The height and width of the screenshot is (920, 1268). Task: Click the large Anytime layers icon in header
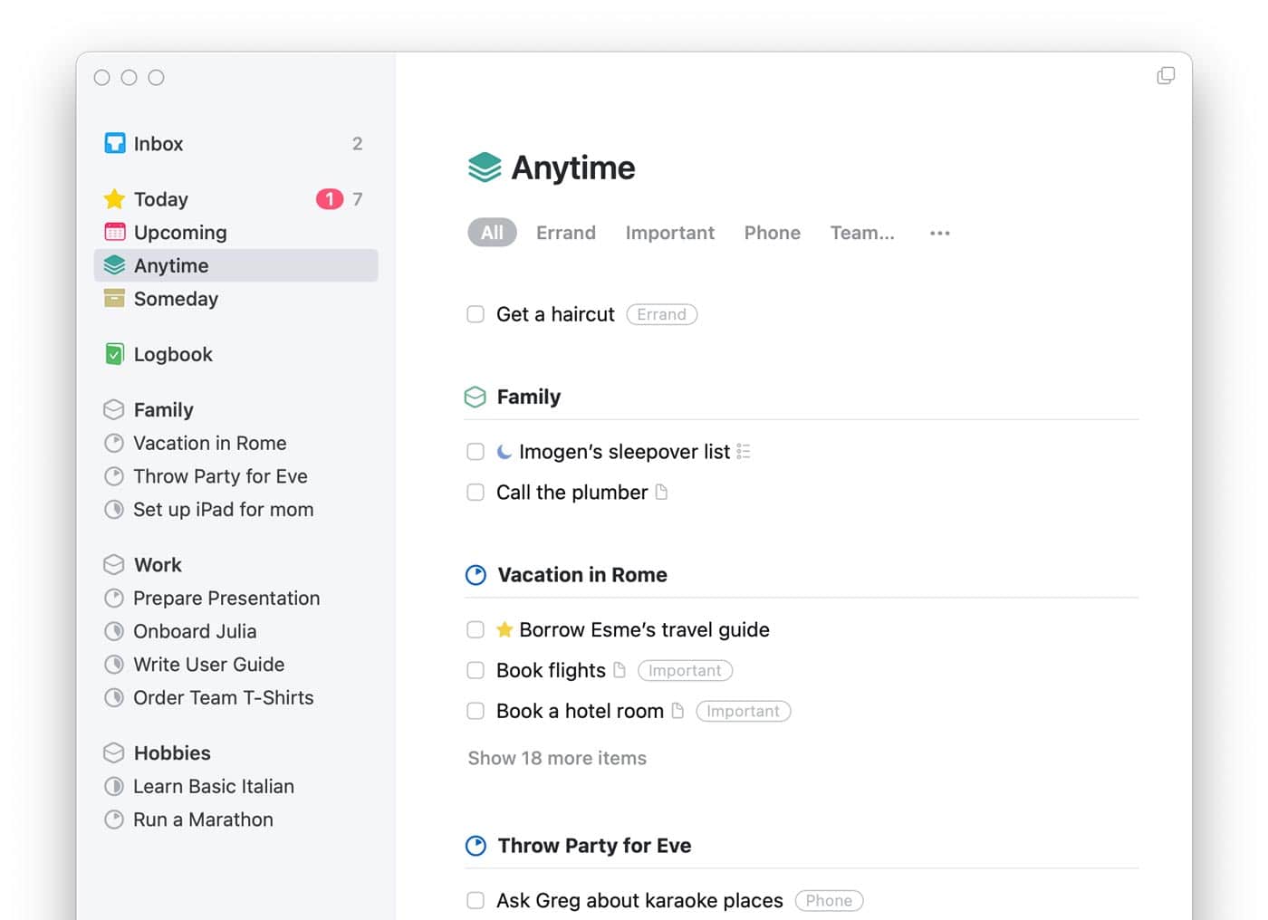[x=485, y=167]
